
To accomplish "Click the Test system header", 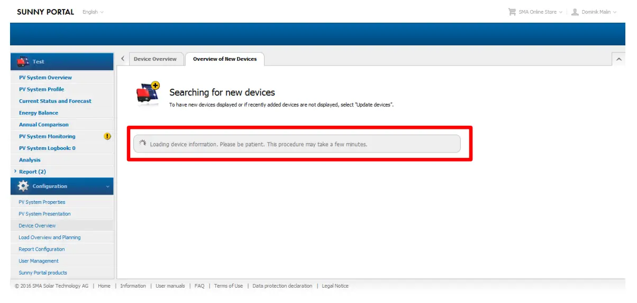I will point(62,61).
